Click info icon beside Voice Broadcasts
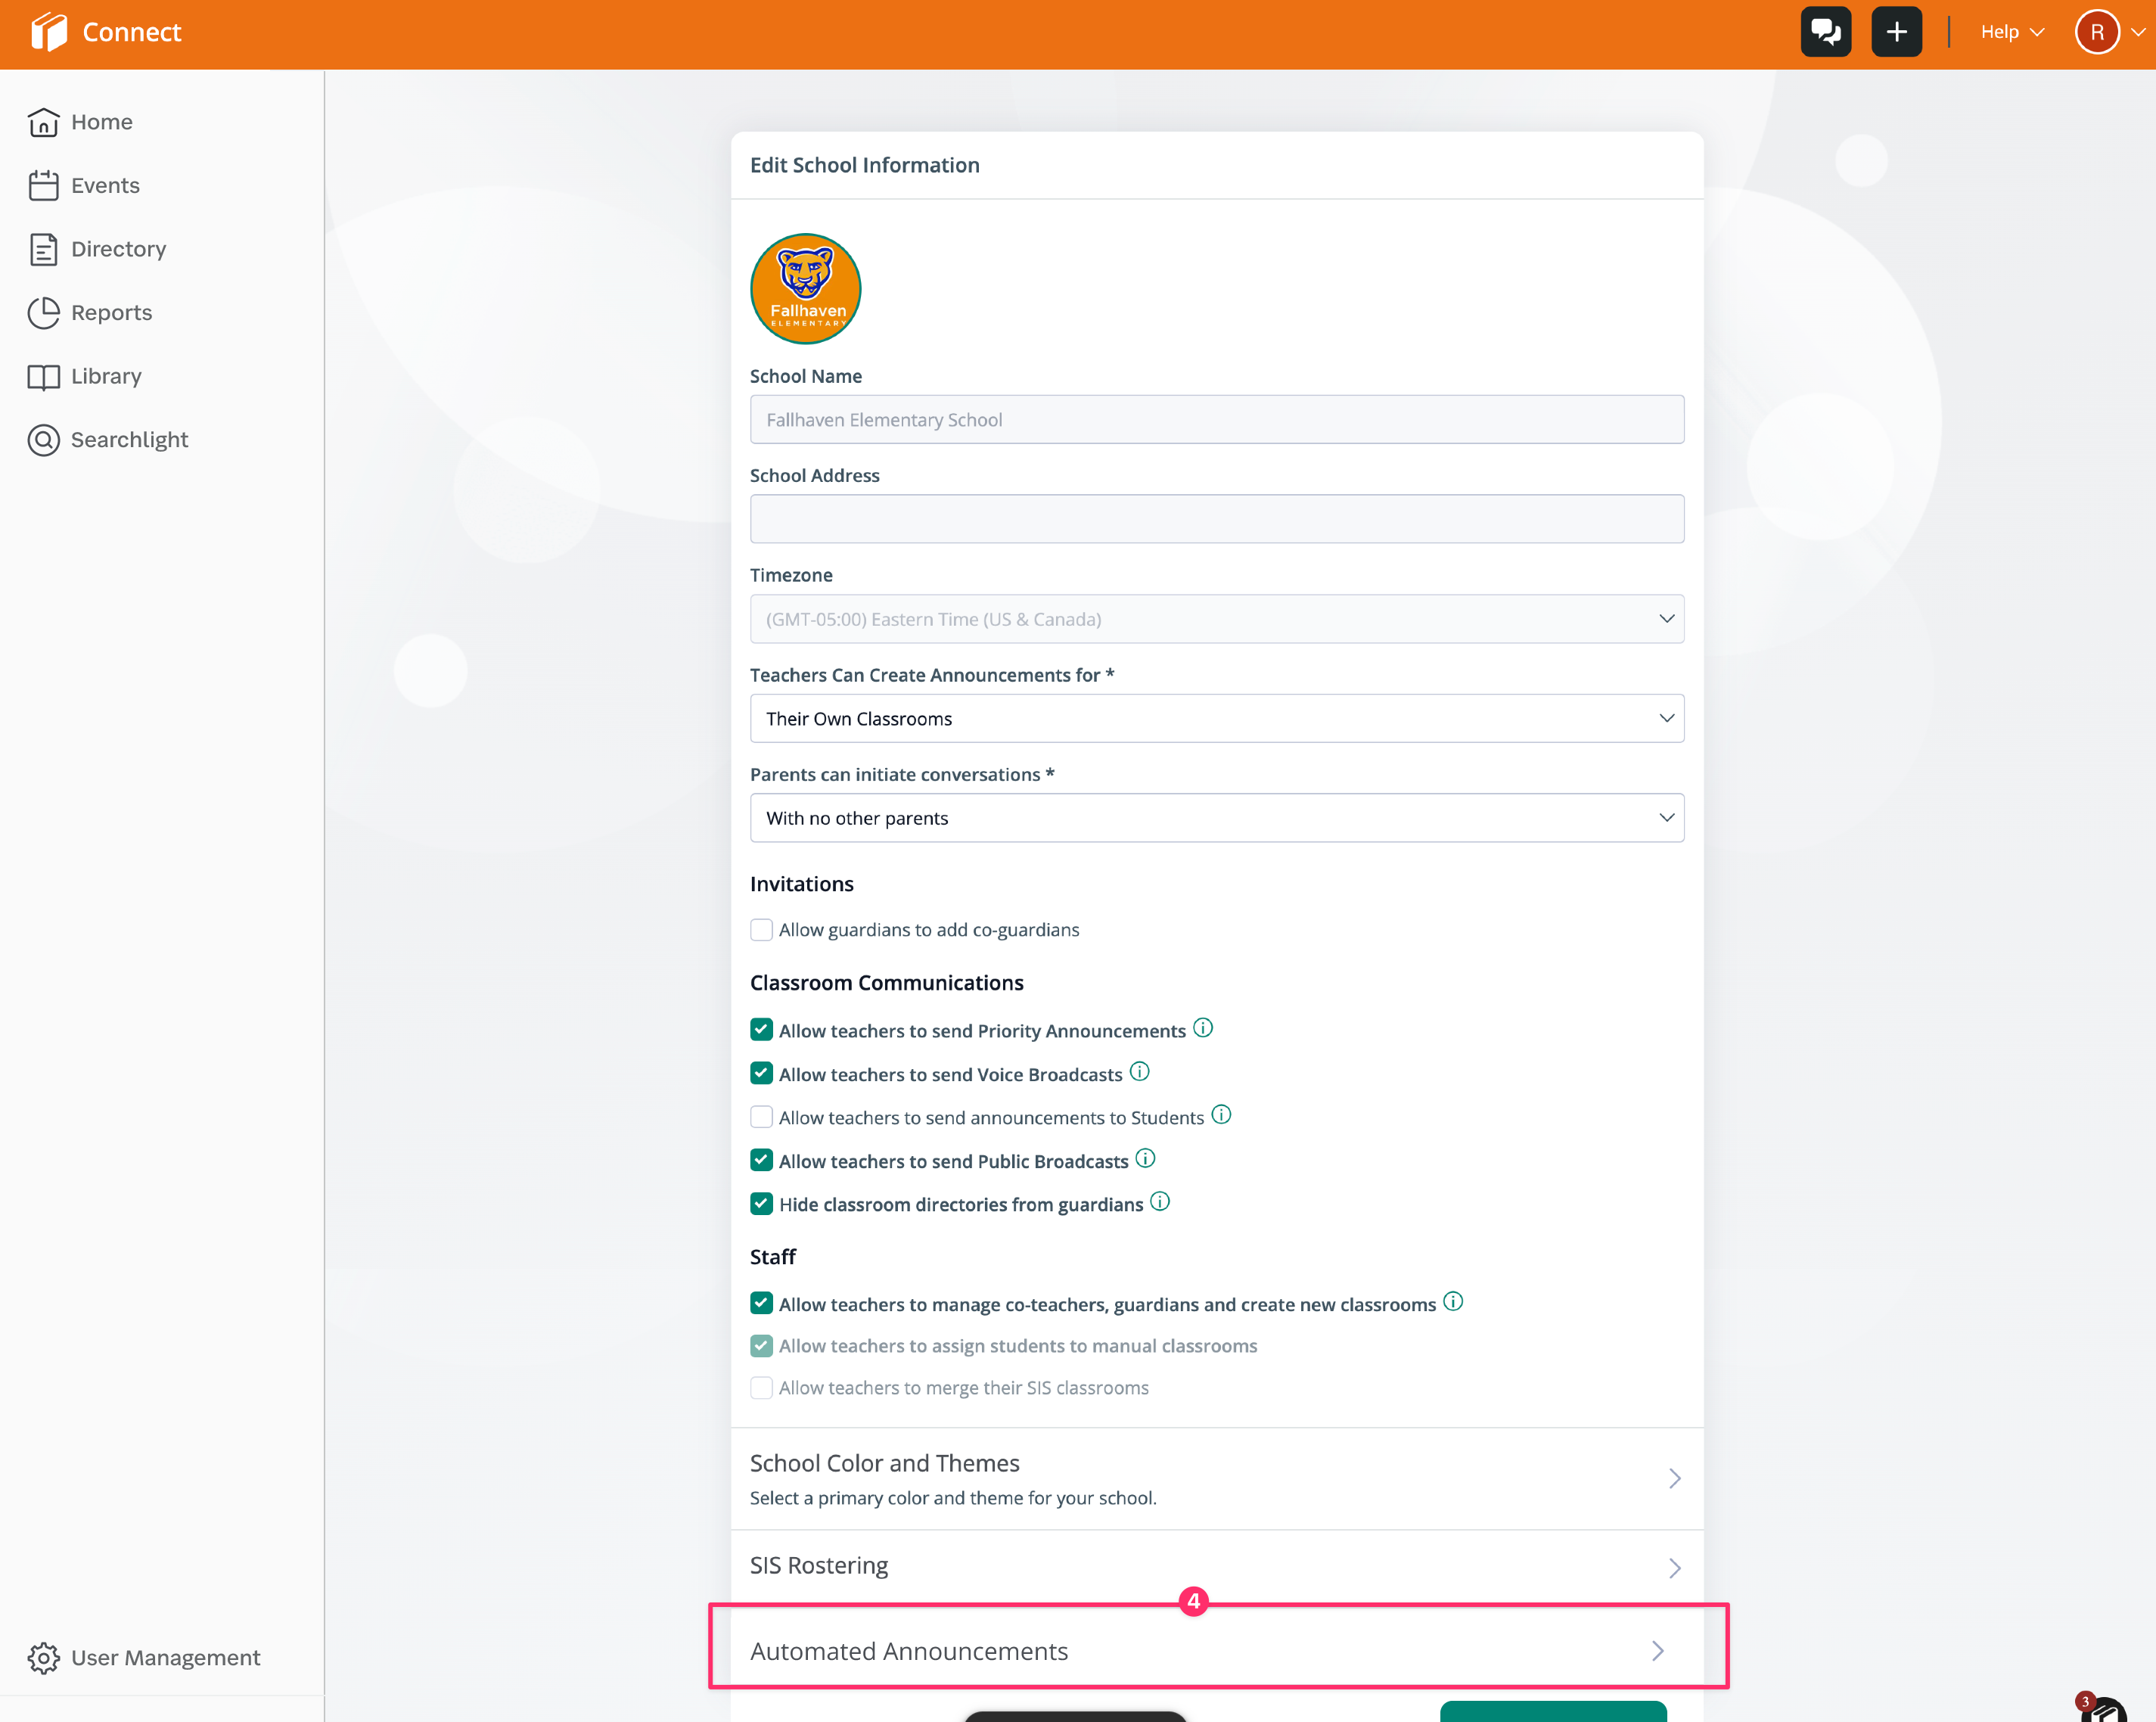This screenshot has height=1722, width=2156. pos(1139,1072)
